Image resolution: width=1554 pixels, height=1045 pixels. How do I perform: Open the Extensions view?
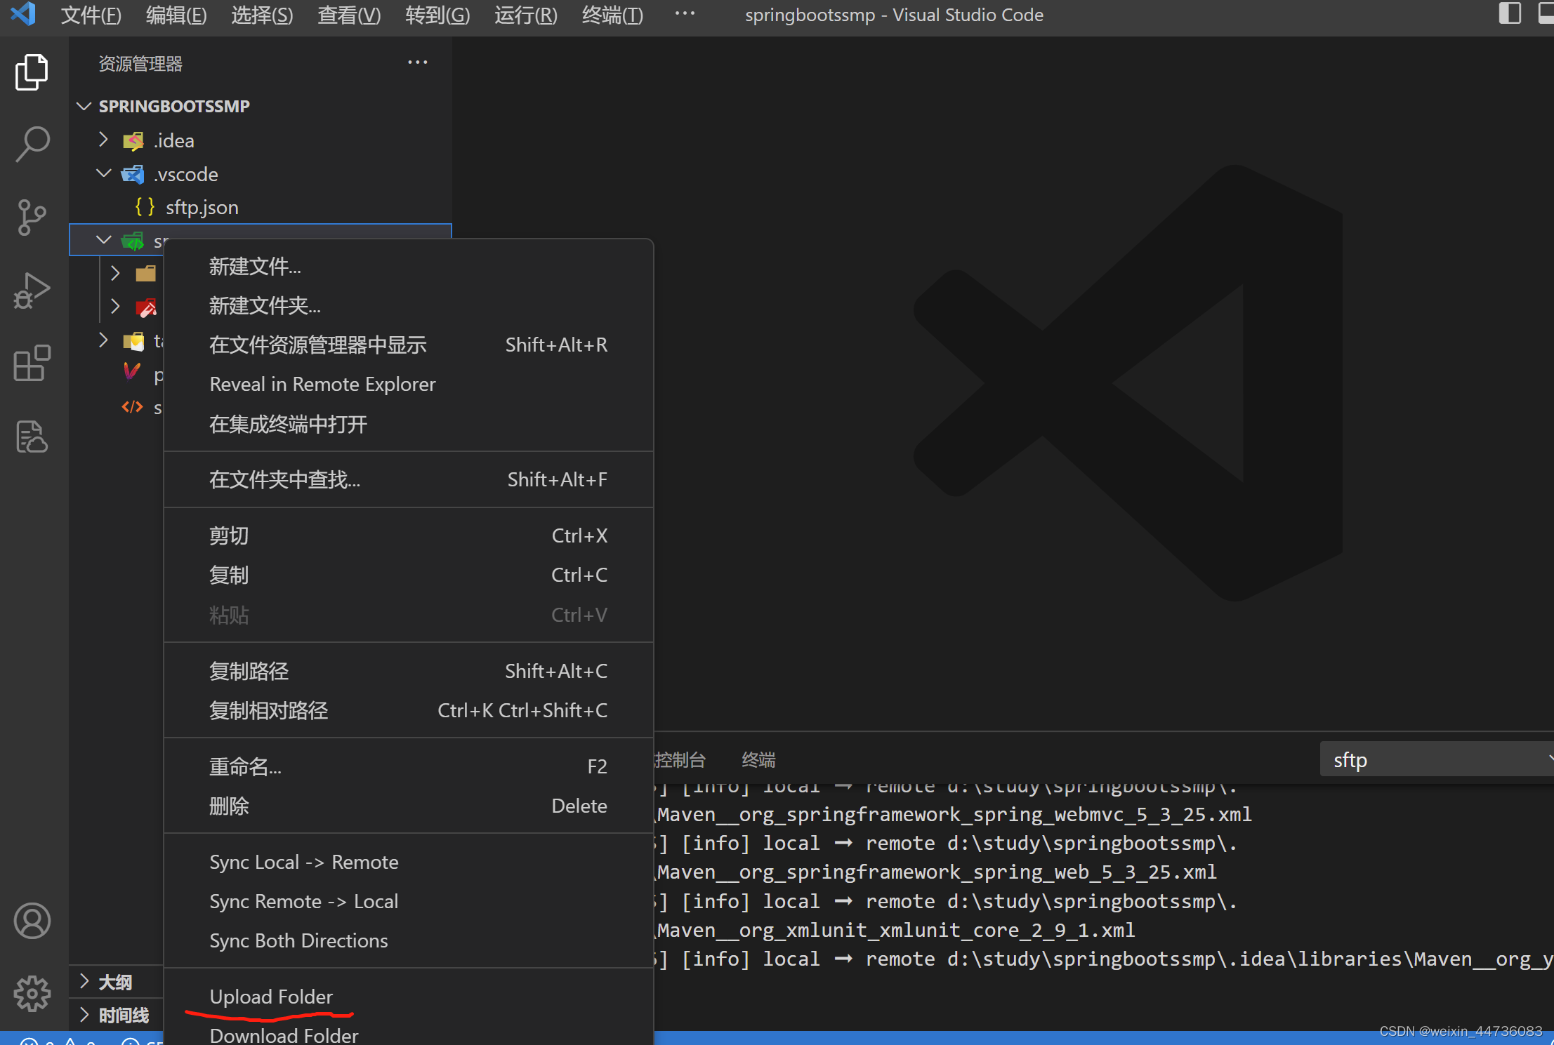(x=32, y=364)
